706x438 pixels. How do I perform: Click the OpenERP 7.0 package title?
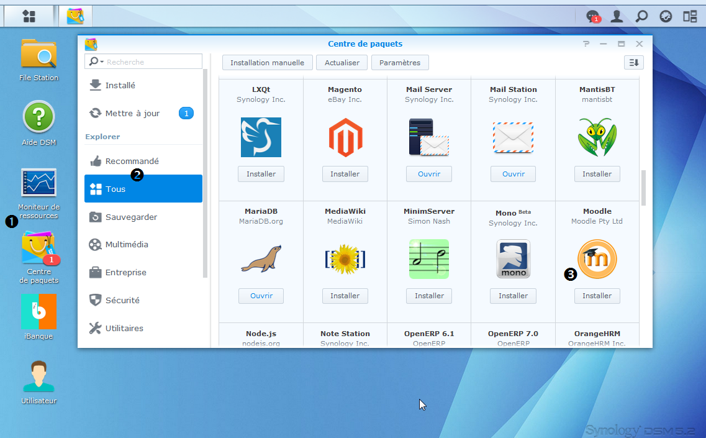coord(514,334)
